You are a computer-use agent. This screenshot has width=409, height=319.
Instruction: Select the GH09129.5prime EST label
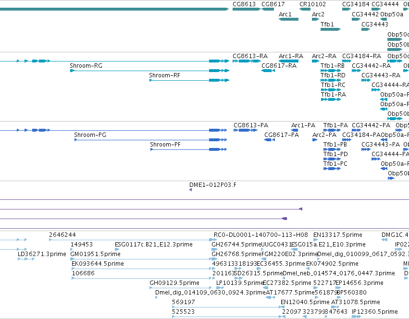click(x=174, y=283)
